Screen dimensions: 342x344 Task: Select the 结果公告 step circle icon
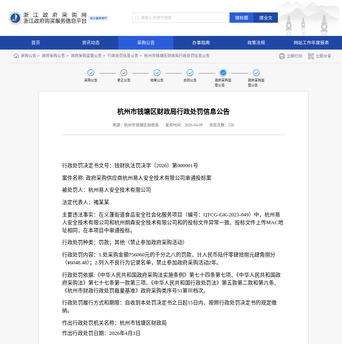pyautogui.click(x=157, y=73)
